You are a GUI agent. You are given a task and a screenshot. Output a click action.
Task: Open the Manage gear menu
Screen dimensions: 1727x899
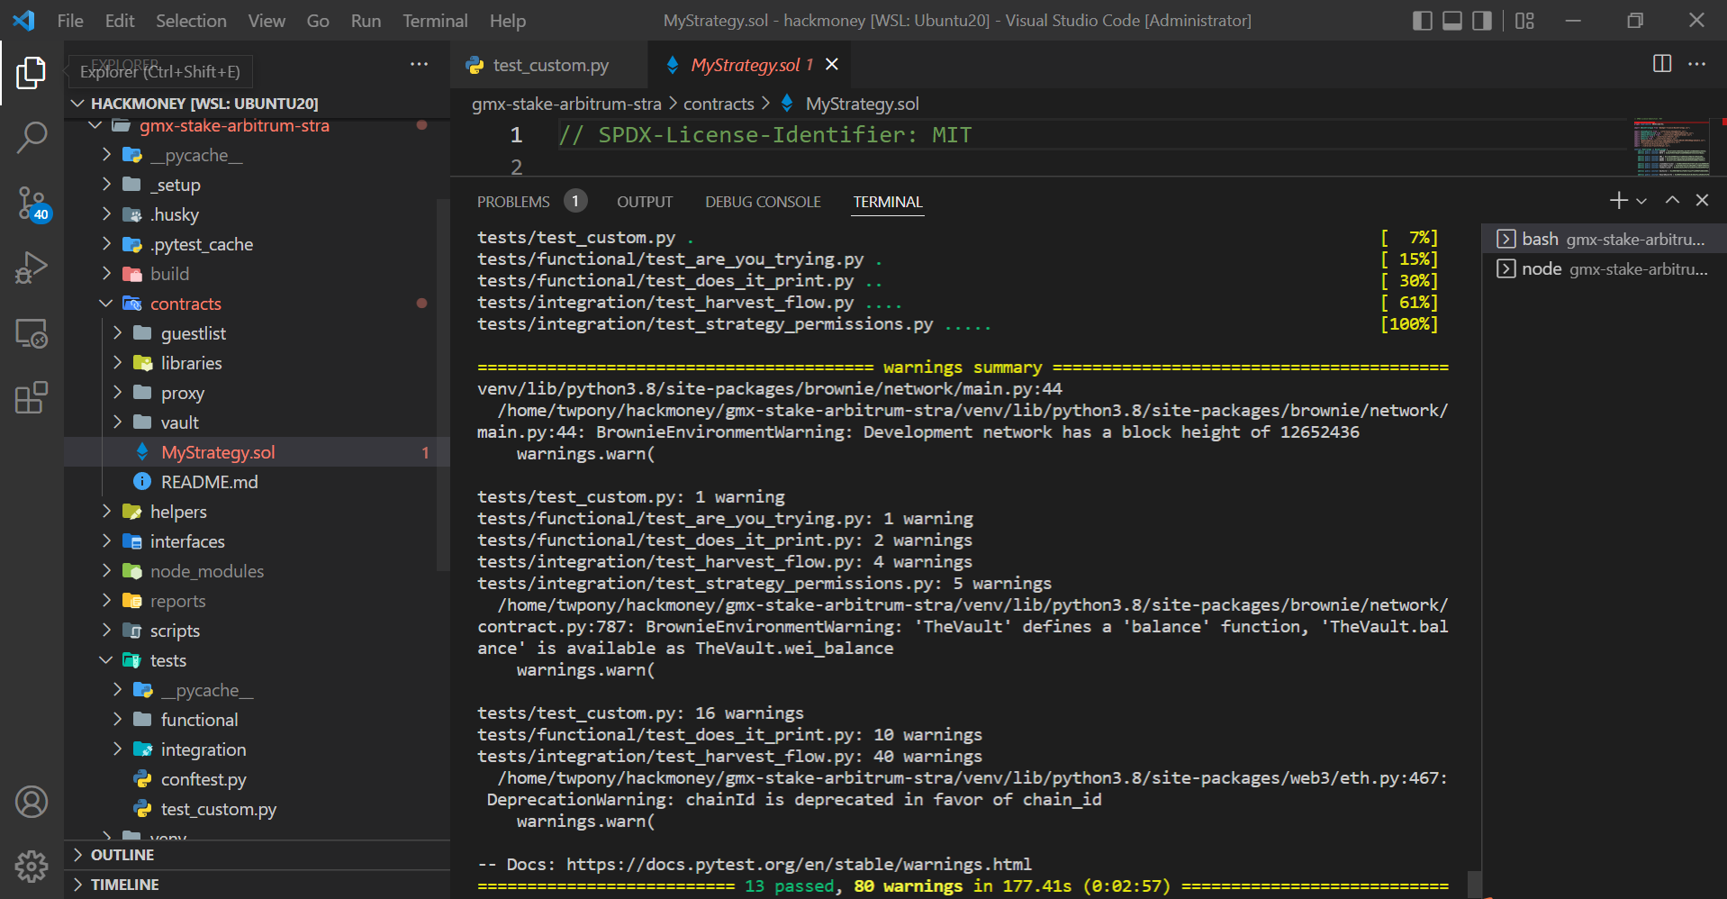coord(32,867)
